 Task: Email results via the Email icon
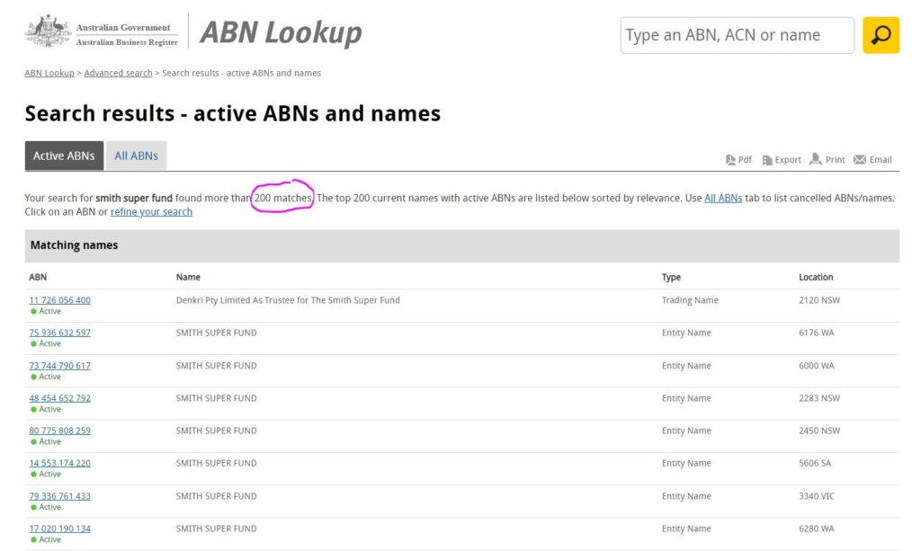pos(872,159)
